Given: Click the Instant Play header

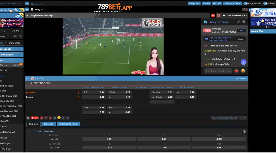Looking at the screenshot, I should [263, 31].
